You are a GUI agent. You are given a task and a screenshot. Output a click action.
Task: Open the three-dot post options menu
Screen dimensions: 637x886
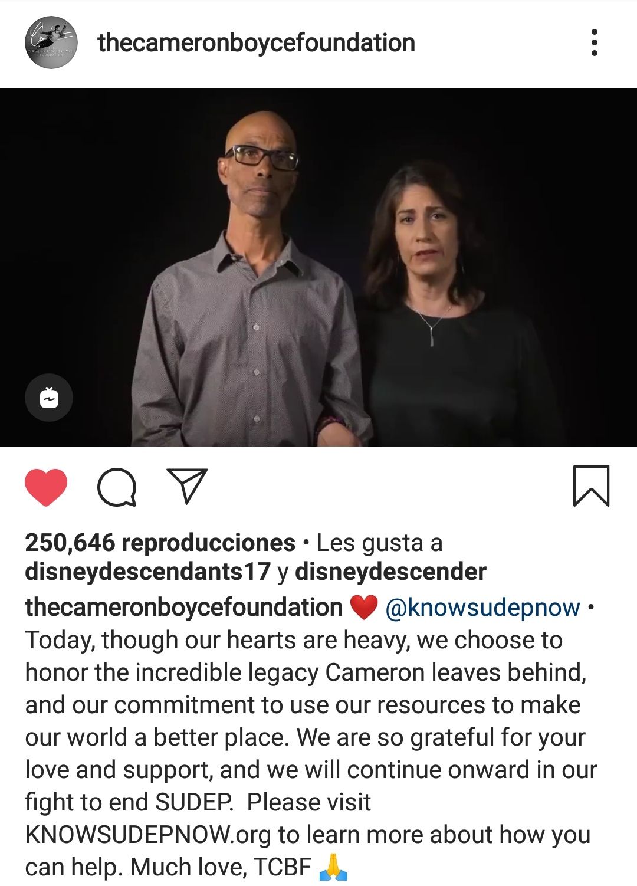click(594, 42)
